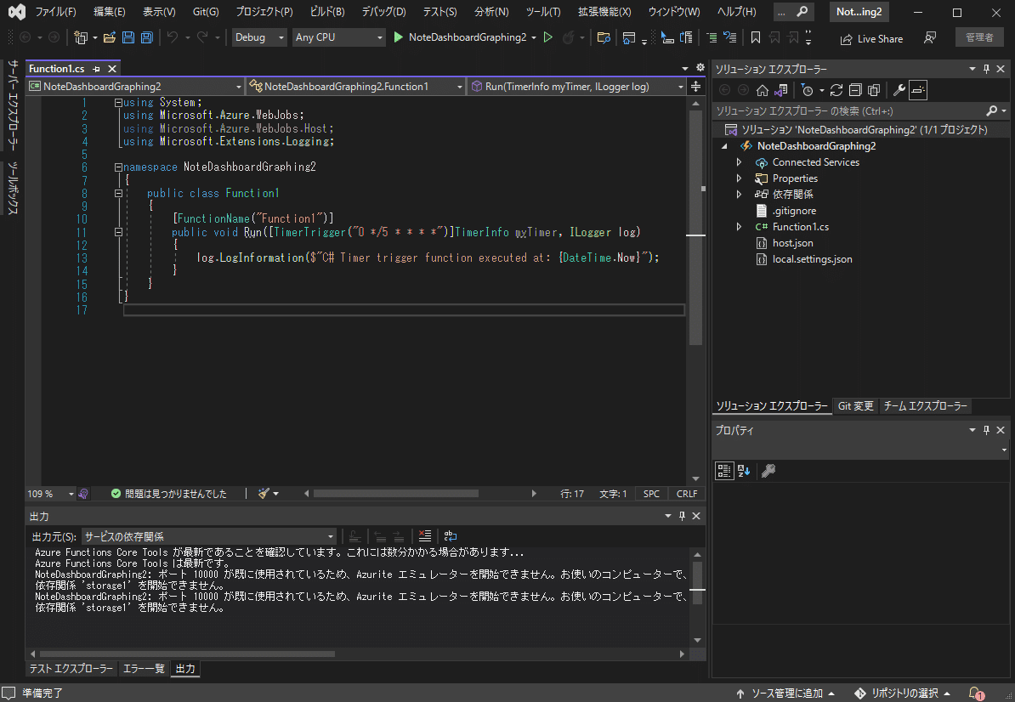Click the notifications bell in the status bar
Image resolution: width=1015 pixels, height=702 pixels.
pos(976,694)
